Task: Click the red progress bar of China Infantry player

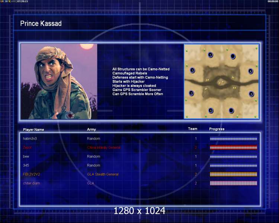Action: [x=234, y=148]
